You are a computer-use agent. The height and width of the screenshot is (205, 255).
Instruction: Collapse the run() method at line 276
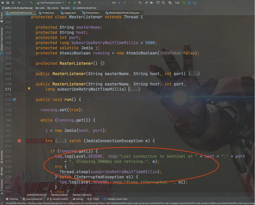(x=25, y=99)
